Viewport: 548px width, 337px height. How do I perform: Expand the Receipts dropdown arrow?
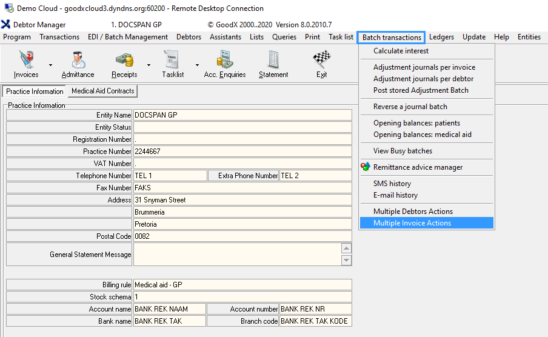149,65
